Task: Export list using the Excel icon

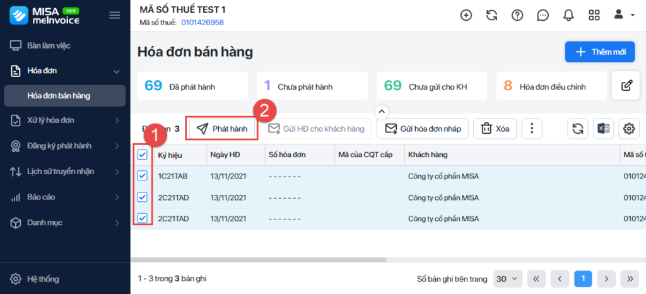Action: (603, 129)
